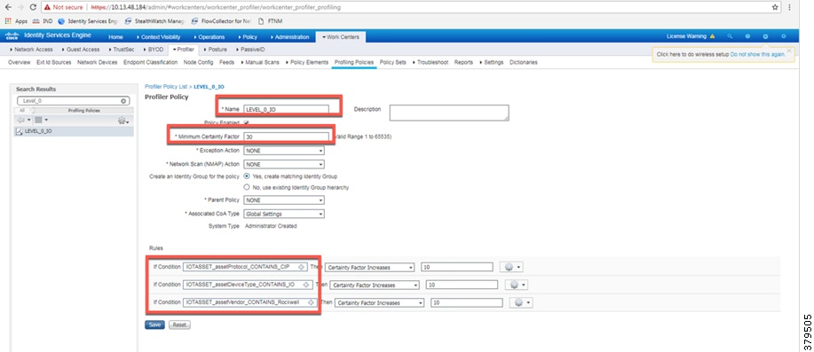Clear the Level_0 search field with X icon
This screenshot has width=814, height=352.
(x=123, y=101)
